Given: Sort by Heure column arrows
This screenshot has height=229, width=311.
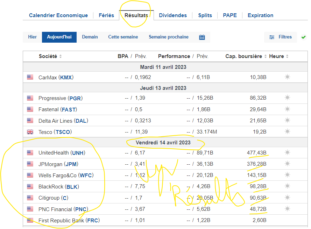Looking at the screenshot, I should [x=287, y=56].
